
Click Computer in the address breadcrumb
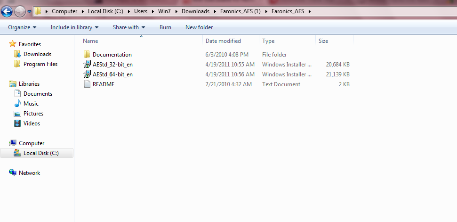(64, 11)
